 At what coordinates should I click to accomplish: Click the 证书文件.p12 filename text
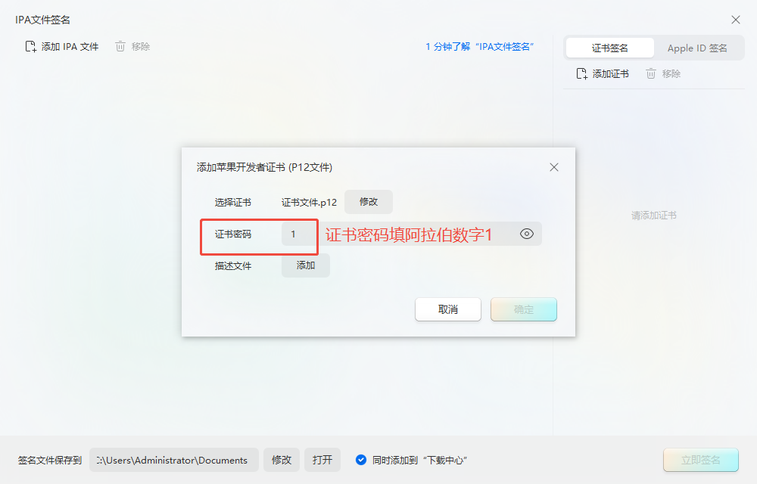(x=309, y=203)
